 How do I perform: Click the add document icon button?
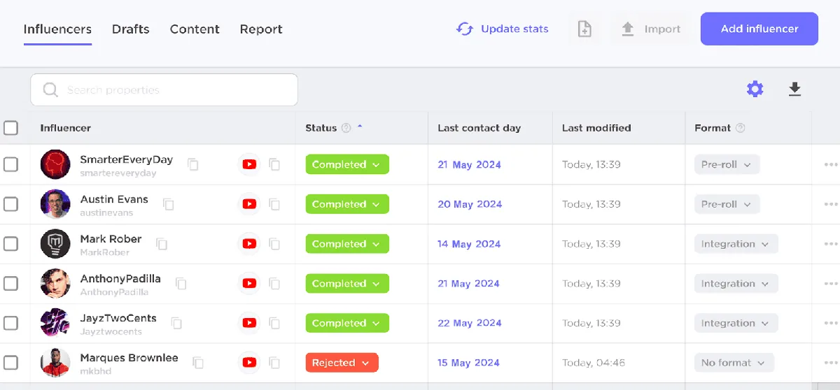click(x=584, y=29)
